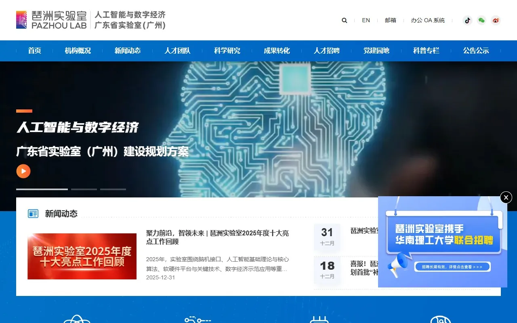Open 办公 OA 系统
Viewport: 517px width, 323px height.
click(428, 20)
